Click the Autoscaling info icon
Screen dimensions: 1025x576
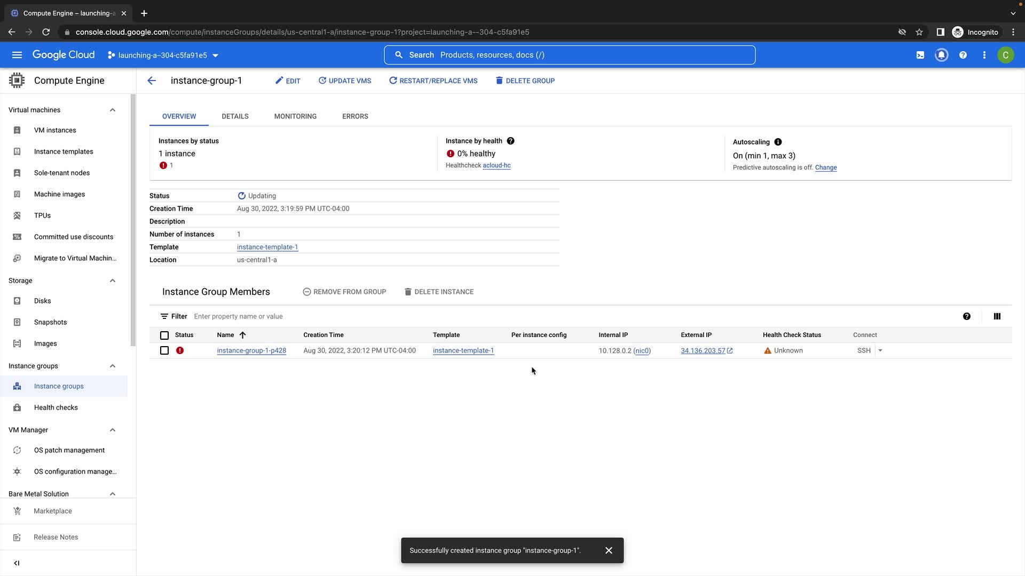[778, 142]
